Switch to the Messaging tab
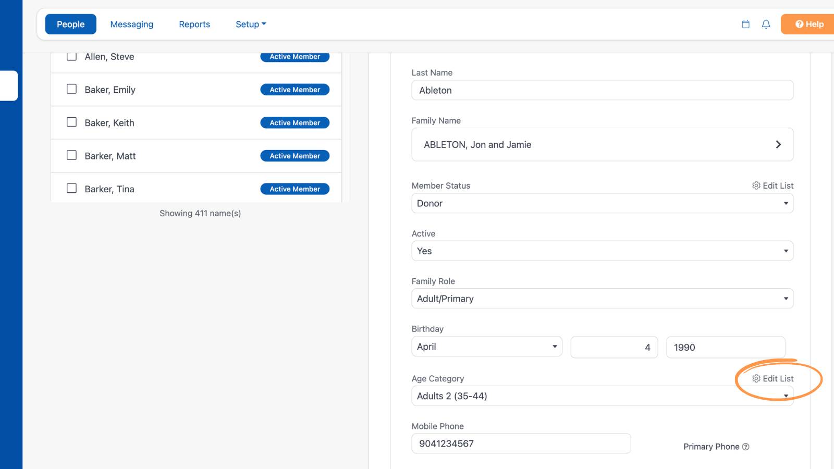Viewport: 834px width, 469px height. [x=132, y=24]
